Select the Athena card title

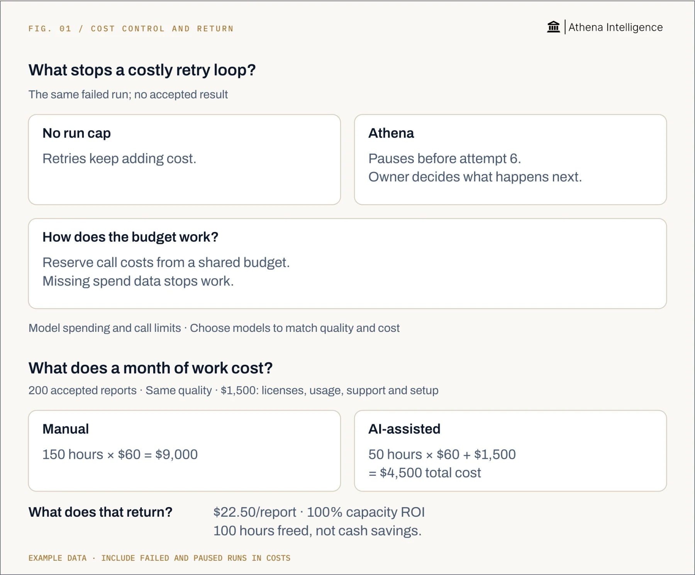(x=391, y=133)
